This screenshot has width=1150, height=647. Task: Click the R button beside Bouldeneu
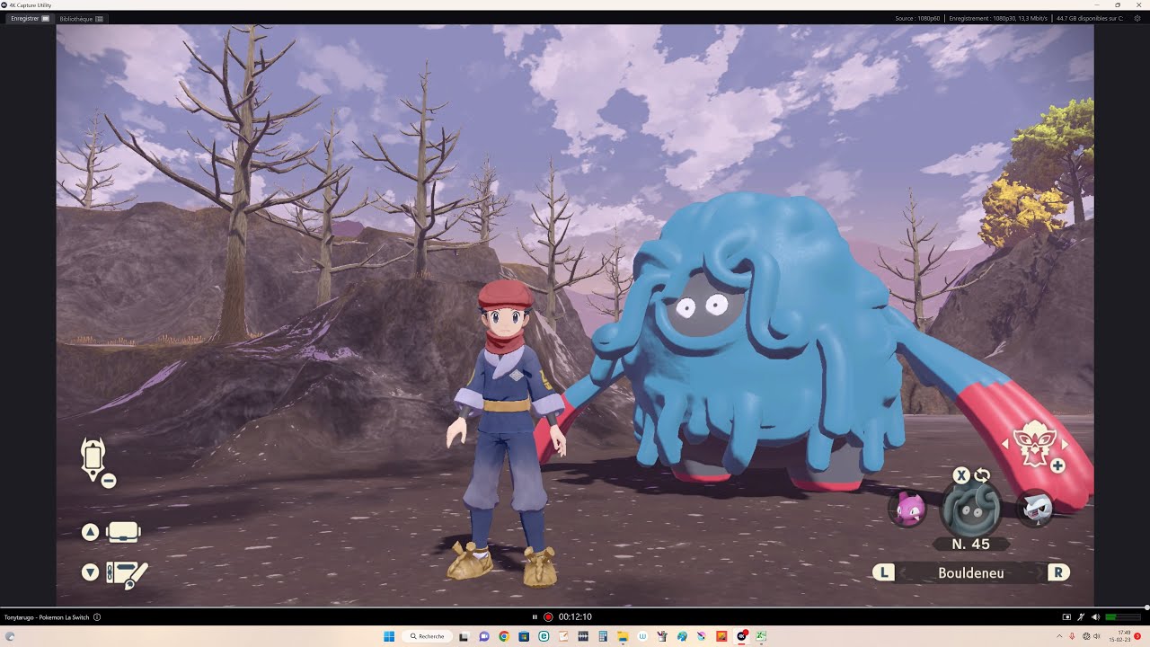(x=1058, y=572)
